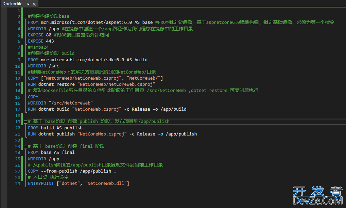Close the Dockerfile tab
Image resolution: width=346 pixels, height=208 pixels.
(34, 4)
